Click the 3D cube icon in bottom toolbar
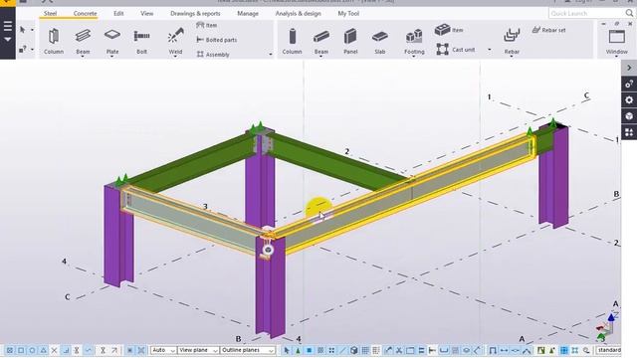 pos(354,350)
